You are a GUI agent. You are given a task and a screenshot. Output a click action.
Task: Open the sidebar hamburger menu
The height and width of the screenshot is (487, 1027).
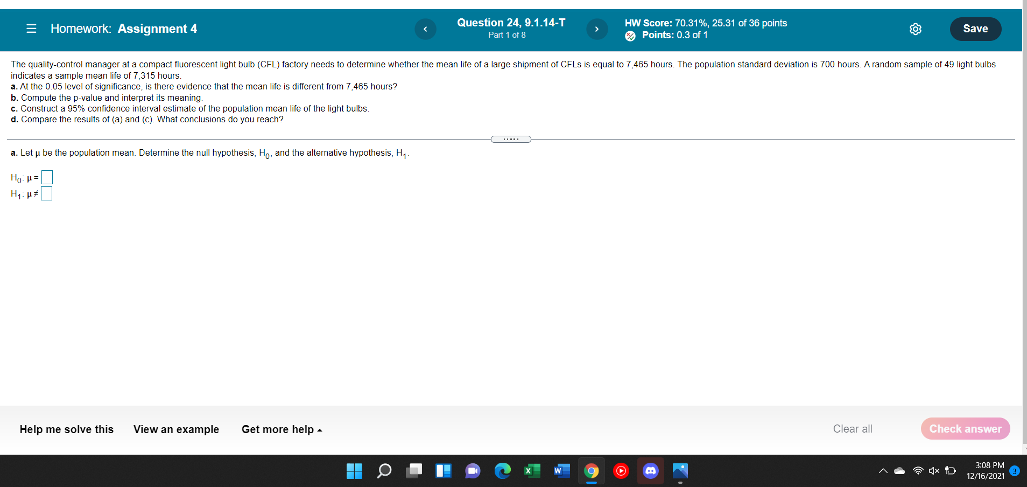pos(31,29)
